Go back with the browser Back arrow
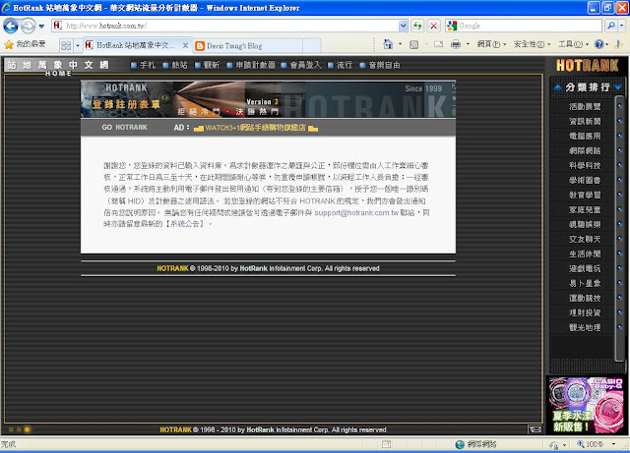The height and width of the screenshot is (453, 630). [11, 27]
